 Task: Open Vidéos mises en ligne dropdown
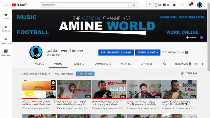36,74
